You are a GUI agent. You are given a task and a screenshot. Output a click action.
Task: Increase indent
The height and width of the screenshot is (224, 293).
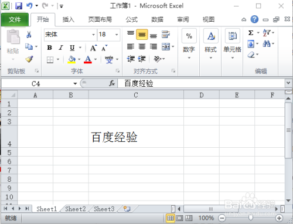[x=142, y=59]
